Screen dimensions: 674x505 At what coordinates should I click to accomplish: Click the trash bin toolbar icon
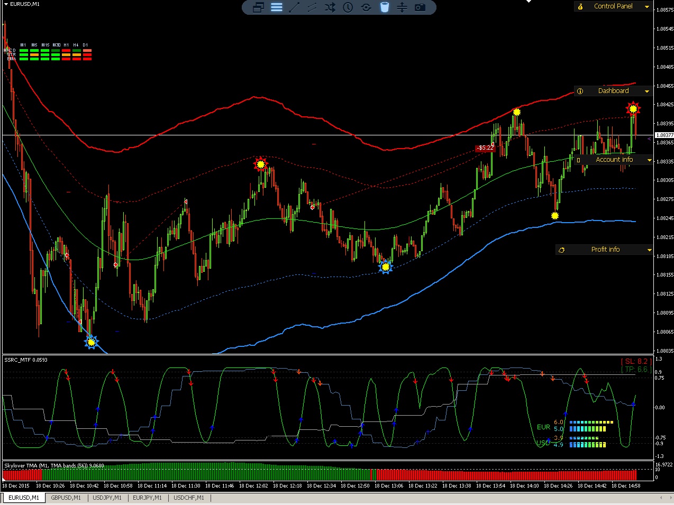click(x=385, y=7)
